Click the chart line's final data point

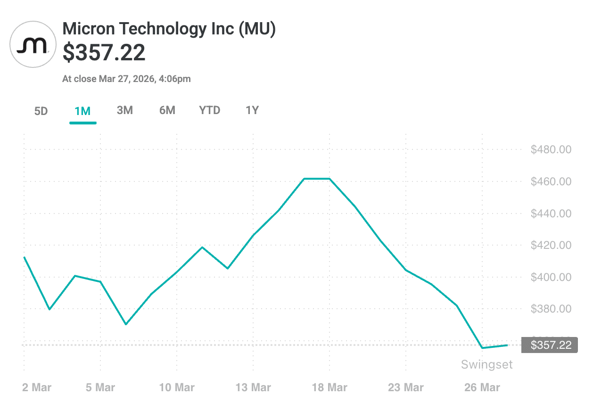click(507, 345)
